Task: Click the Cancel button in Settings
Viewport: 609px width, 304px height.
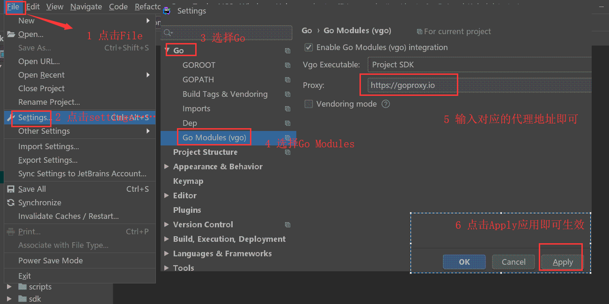Action: tap(514, 262)
